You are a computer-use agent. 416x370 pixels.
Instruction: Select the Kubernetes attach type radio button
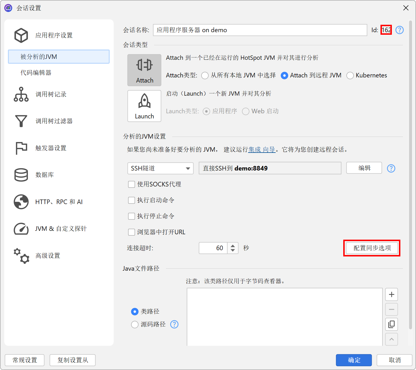[x=350, y=75]
